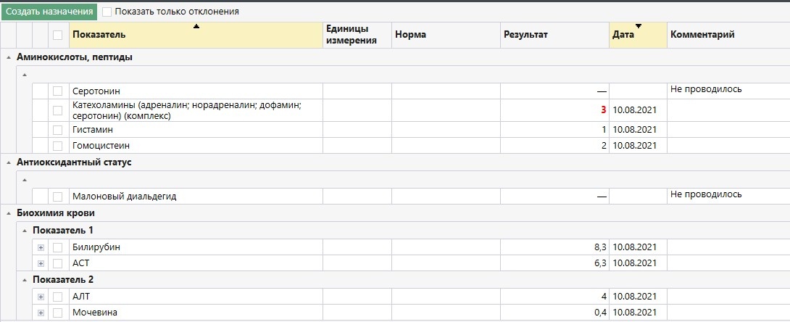Viewport: 790px width, 322px height.
Task: Expand the Мочевина row plus icon
Action: [x=41, y=313]
